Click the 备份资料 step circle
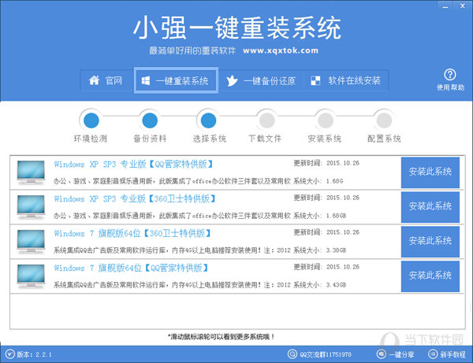 [150, 120]
